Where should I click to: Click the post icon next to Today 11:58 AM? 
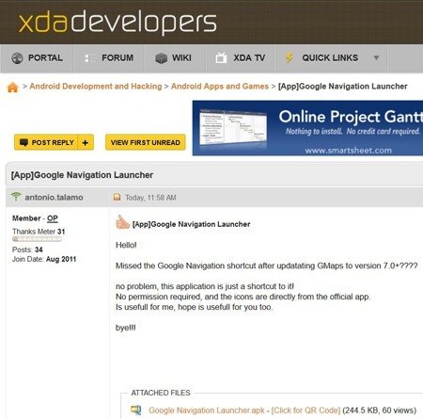coord(117,197)
